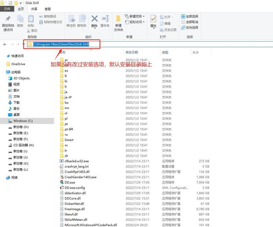Click Edit (编辑) in the ribbon
Image resolution: width=273 pixels, height=227 pixels.
[x=165, y=24]
